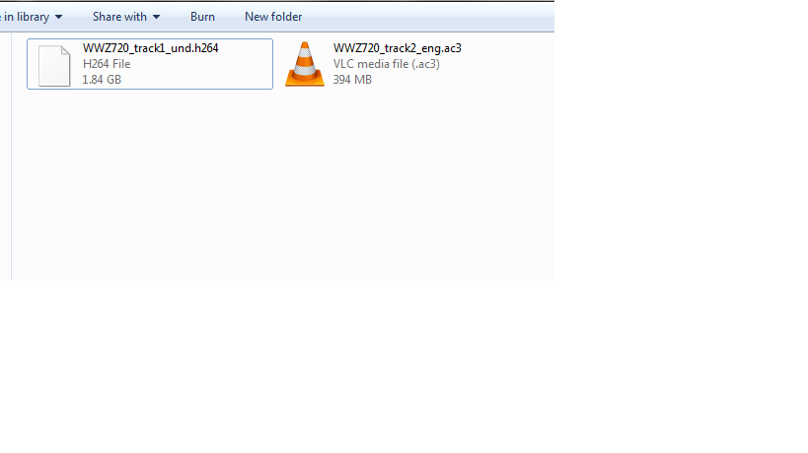Click the VLC cone icon

(x=305, y=64)
